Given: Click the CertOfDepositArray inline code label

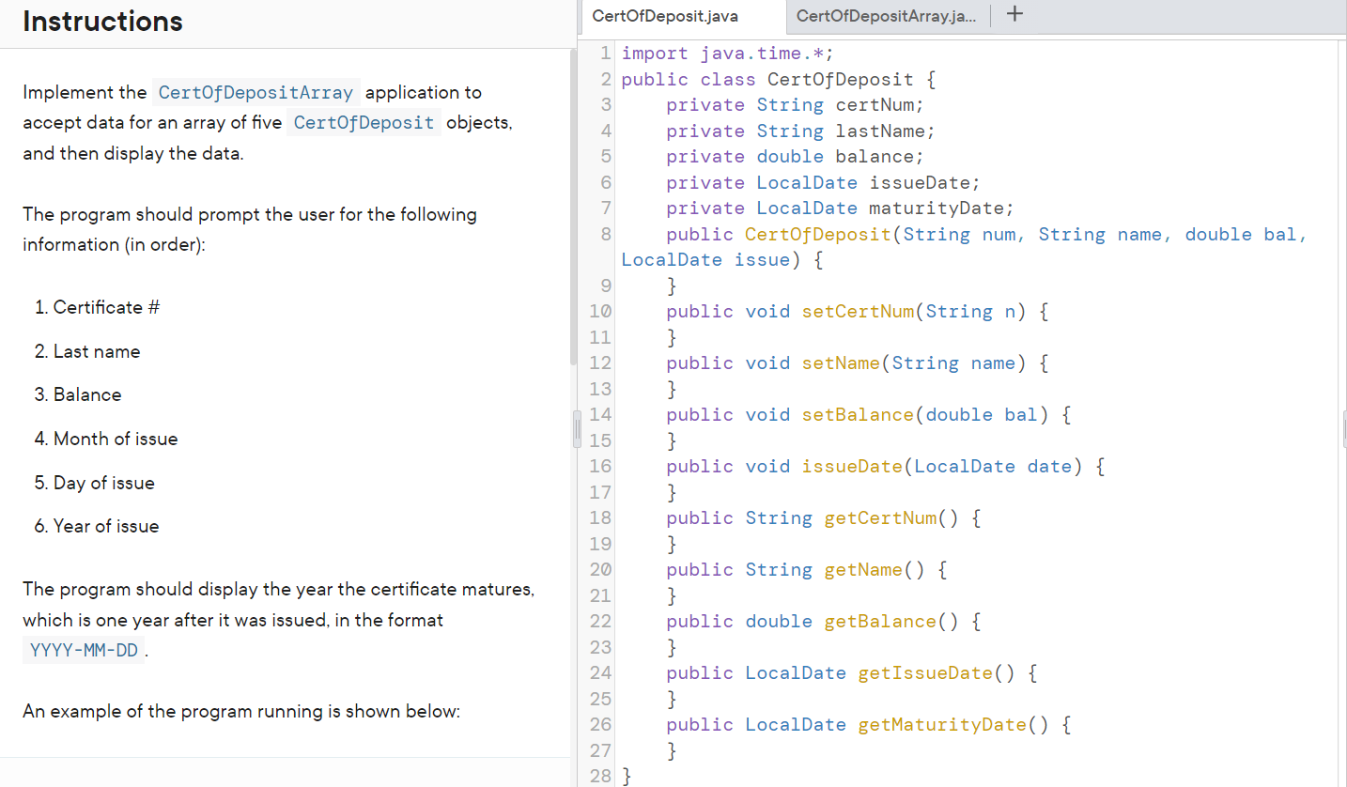Looking at the screenshot, I should pos(255,92).
